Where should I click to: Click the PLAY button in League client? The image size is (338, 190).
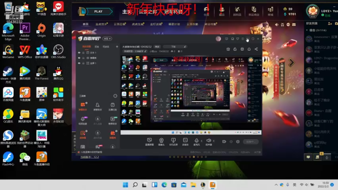click(99, 11)
